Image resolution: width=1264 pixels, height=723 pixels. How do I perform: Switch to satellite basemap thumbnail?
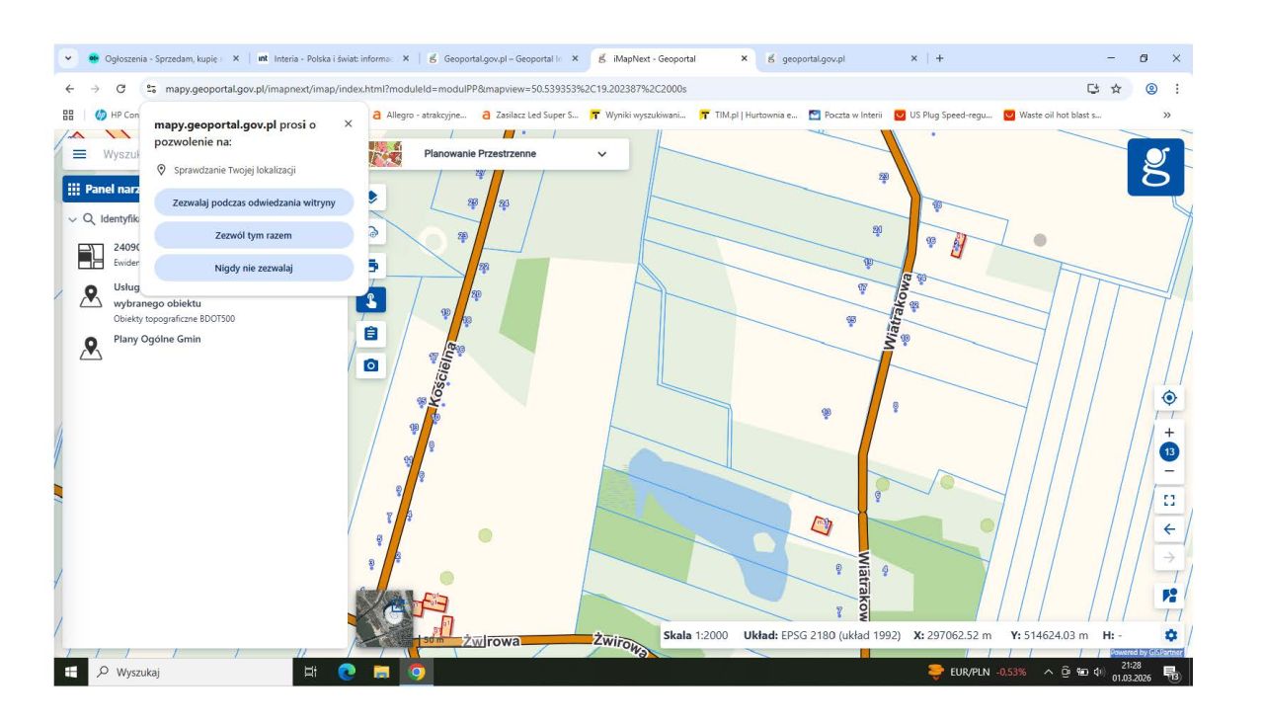click(383, 618)
